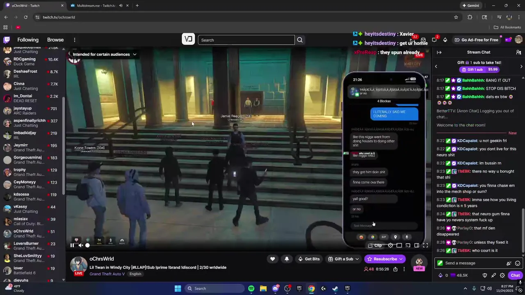The width and height of the screenshot is (525, 295).
Task: Open the emote picker smiley icon
Action: pos(518,263)
